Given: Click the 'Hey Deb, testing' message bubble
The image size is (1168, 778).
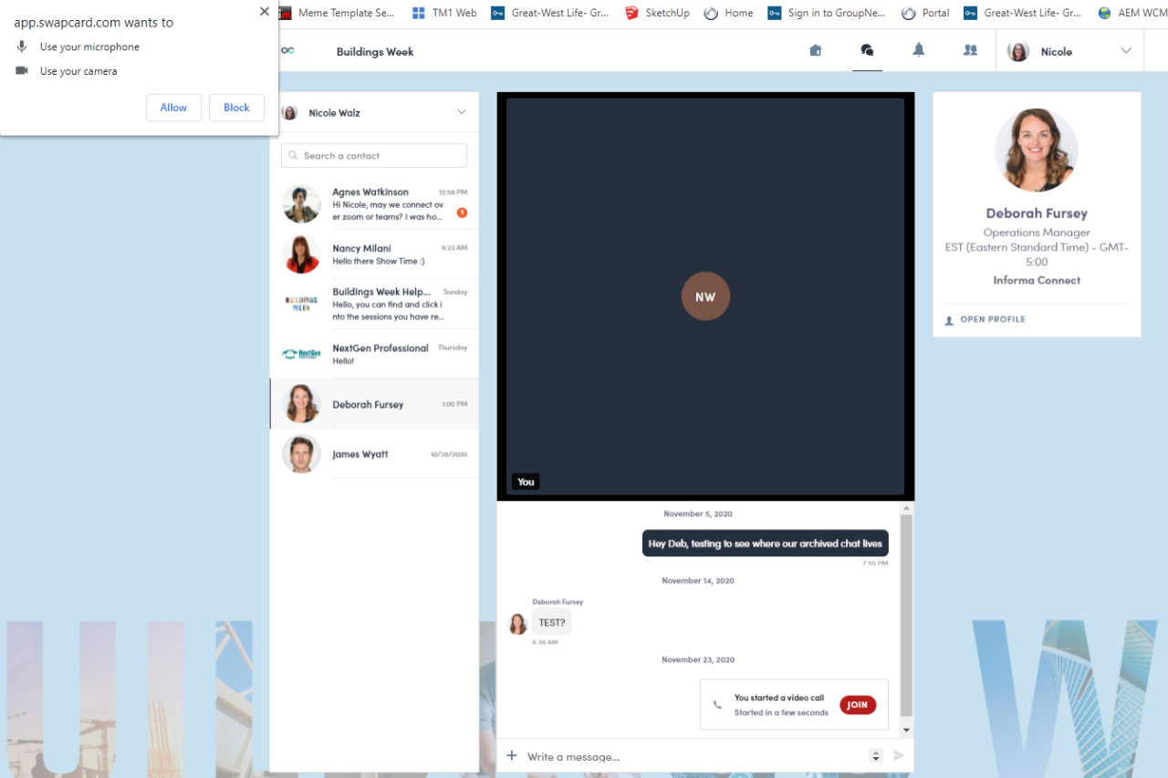Looking at the screenshot, I should click(x=765, y=544).
